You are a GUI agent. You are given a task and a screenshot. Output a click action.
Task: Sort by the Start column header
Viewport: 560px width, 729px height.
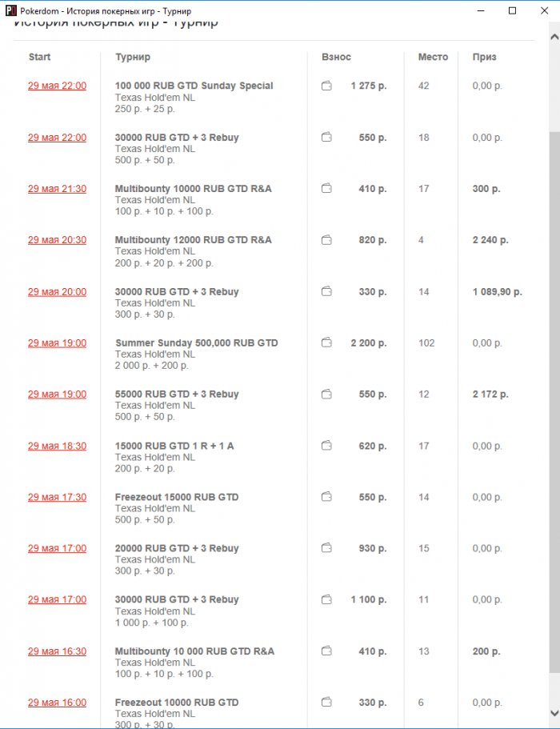pos(39,58)
